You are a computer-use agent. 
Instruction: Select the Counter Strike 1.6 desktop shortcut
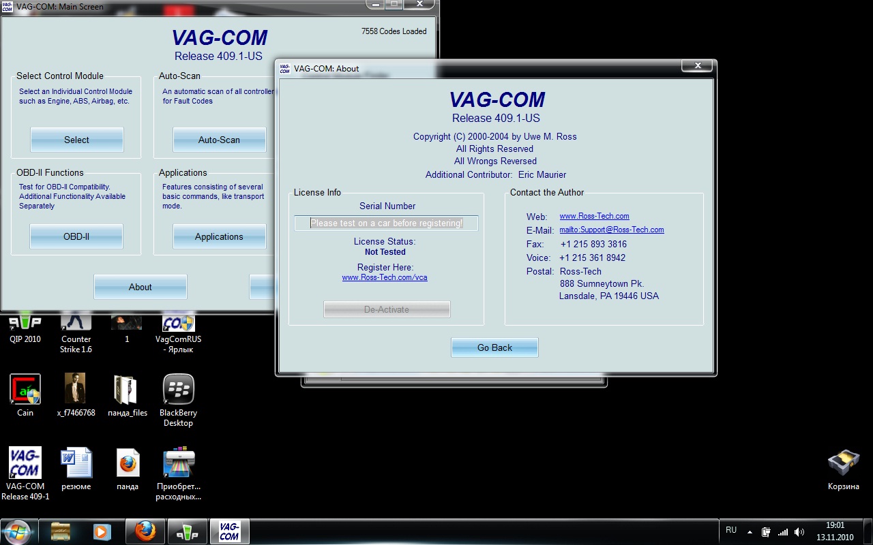tap(76, 332)
